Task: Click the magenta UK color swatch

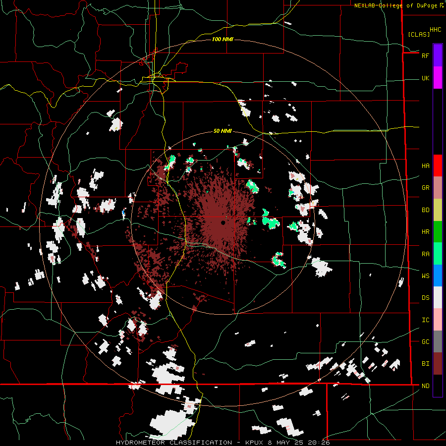Action: (x=438, y=78)
